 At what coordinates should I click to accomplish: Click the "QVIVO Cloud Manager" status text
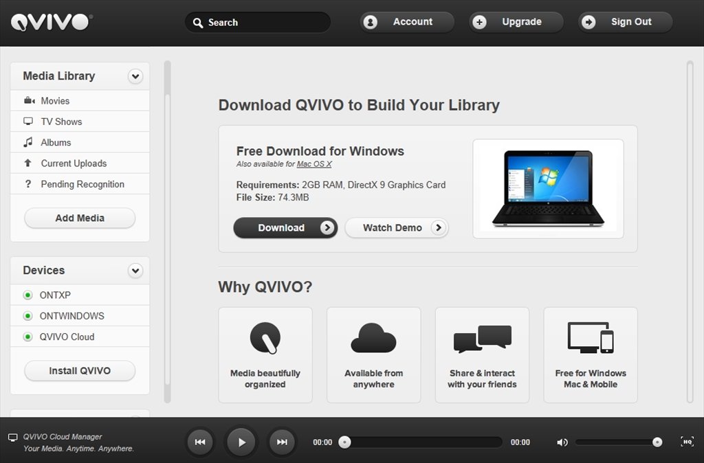point(63,437)
